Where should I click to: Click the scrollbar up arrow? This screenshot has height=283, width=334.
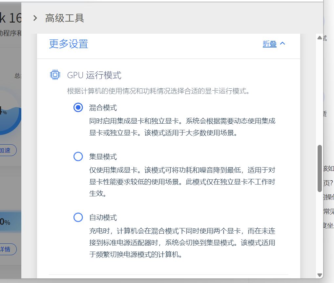pos(320,38)
